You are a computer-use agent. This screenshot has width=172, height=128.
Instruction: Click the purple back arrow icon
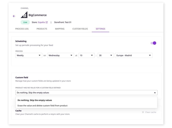tap(14, 16)
